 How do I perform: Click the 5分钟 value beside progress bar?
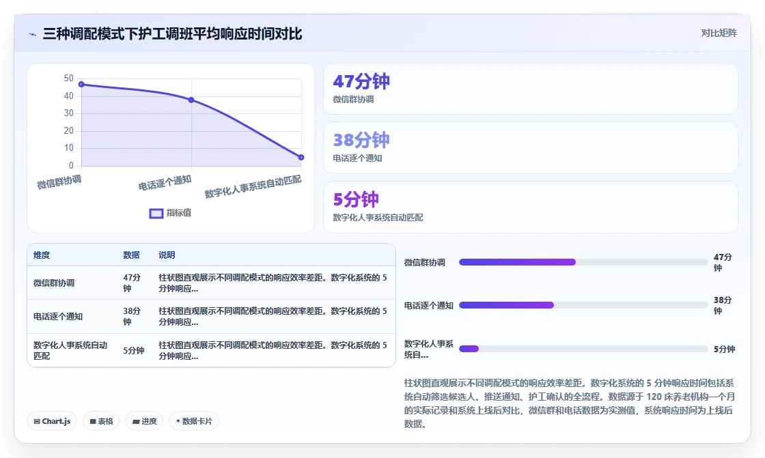coord(724,349)
